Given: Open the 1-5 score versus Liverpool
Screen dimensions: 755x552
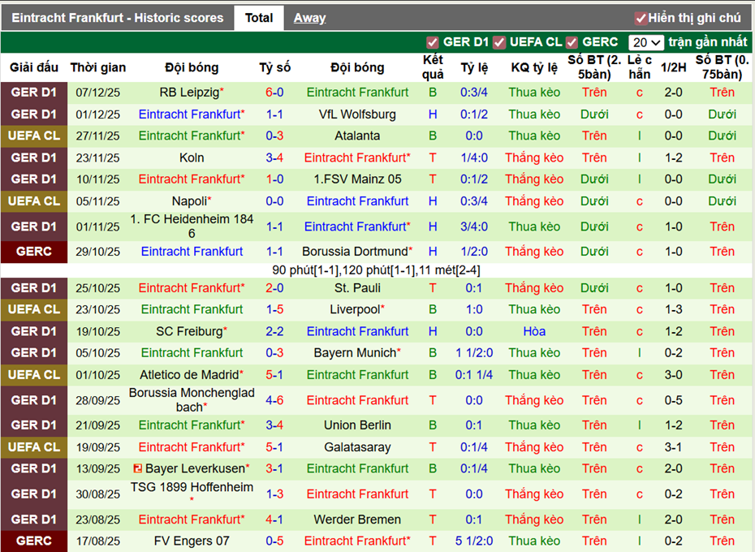Looking at the screenshot, I should [x=274, y=309].
